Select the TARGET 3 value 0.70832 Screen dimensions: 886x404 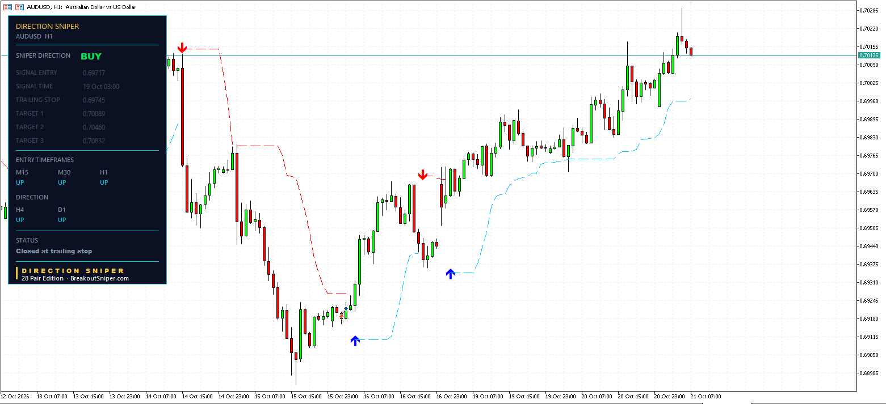pos(94,141)
